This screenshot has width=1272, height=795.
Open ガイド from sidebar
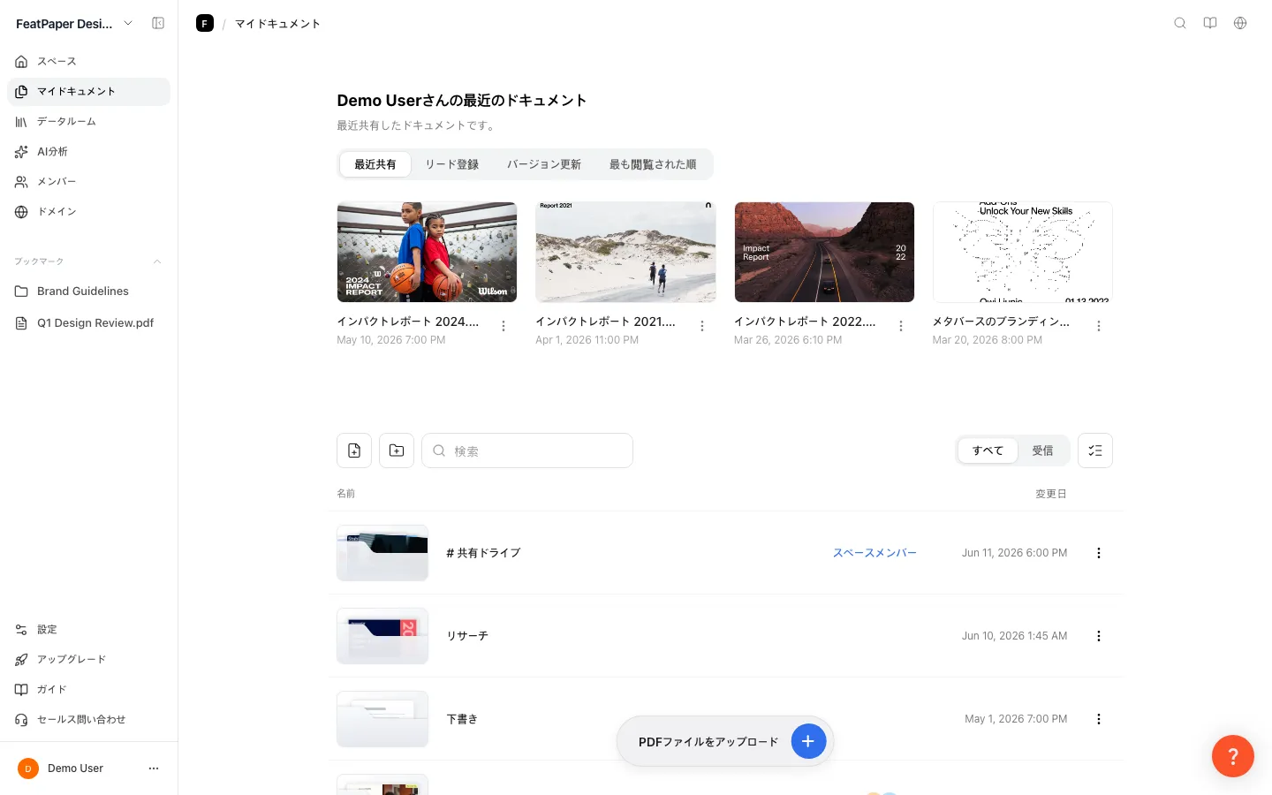tap(88, 690)
